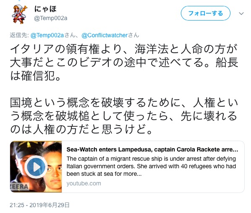Click the last tweet line ending 思うけど

(x=81, y=129)
